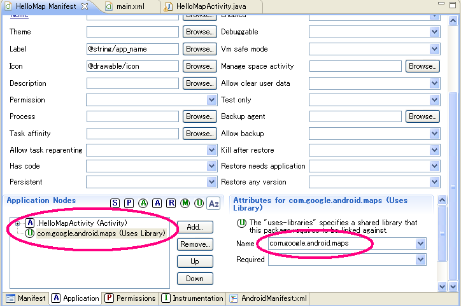The width and height of the screenshot is (461, 306).
Task: Toggle the blue square A filter icon
Action: pyautogui.click(x=157, y=203)
